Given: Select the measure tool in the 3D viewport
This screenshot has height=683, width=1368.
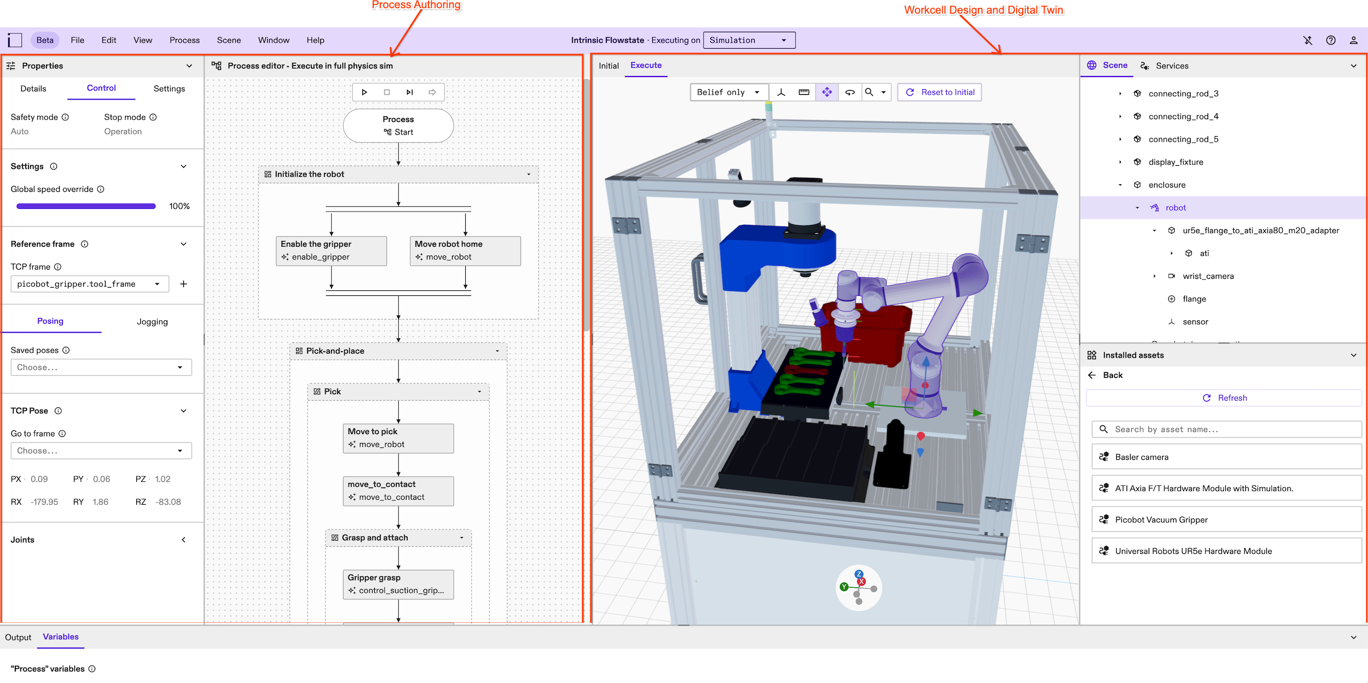Looking at the screenshot, I should pyautogui.click(x=804, y=92).
